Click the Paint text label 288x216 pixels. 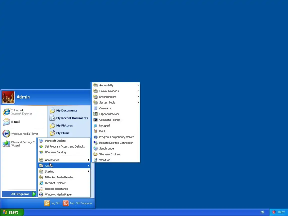tap(102, 131)
